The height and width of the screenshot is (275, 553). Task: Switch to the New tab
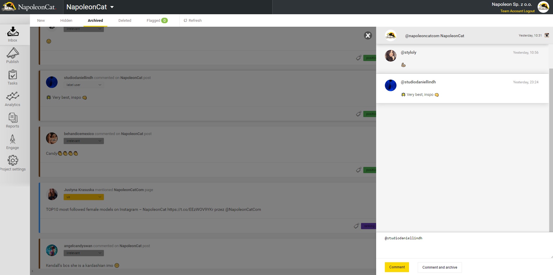[x=41, y=21]
